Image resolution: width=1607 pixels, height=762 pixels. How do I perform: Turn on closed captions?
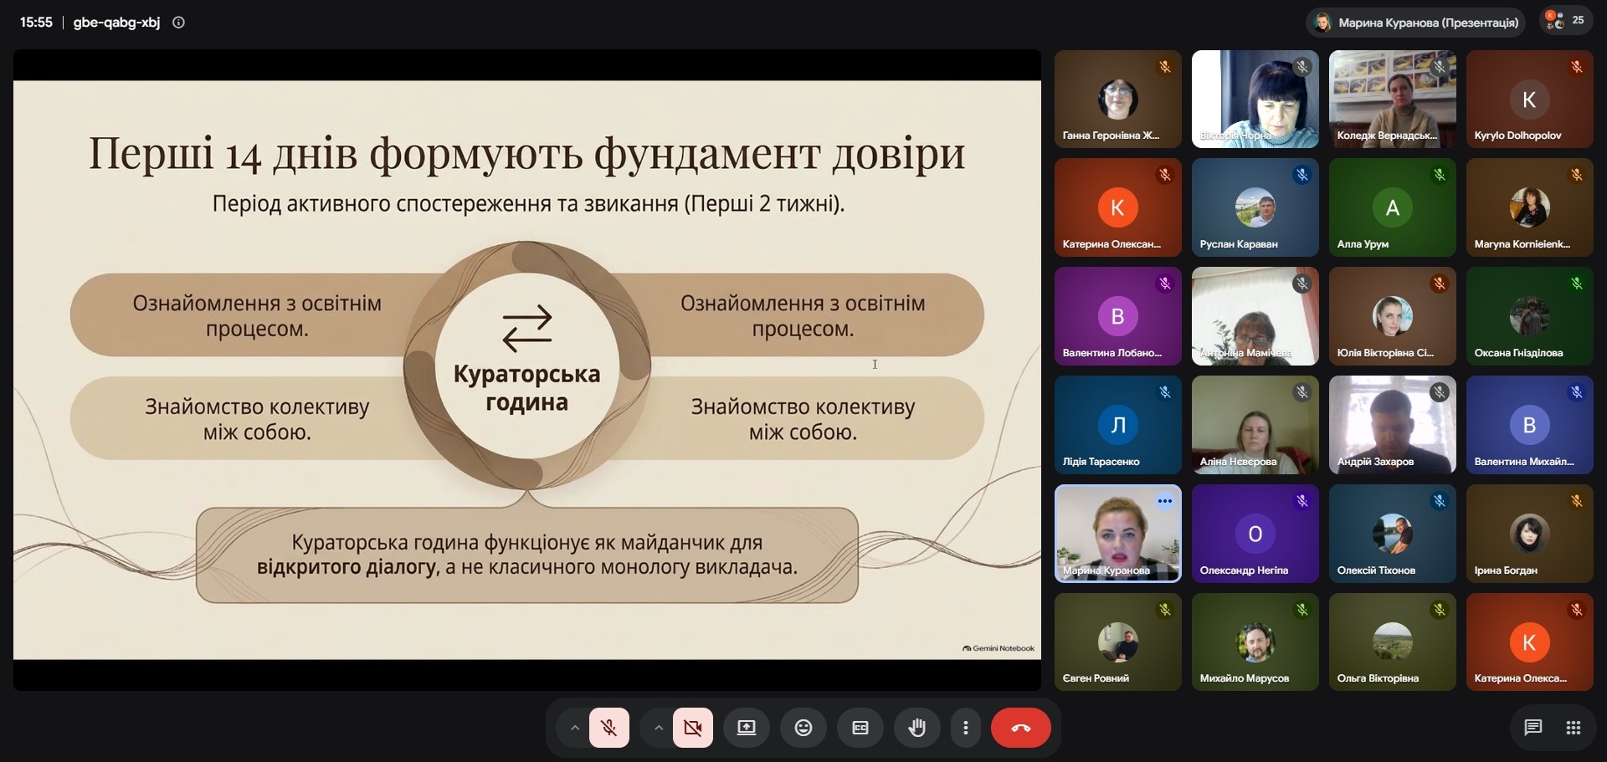click(x=860, y=728)
